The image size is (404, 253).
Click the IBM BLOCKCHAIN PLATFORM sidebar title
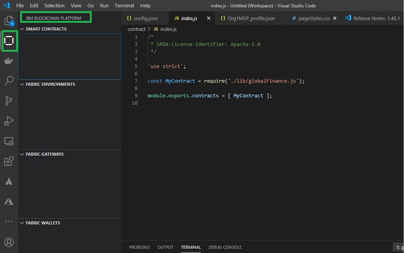coord(53,18)
